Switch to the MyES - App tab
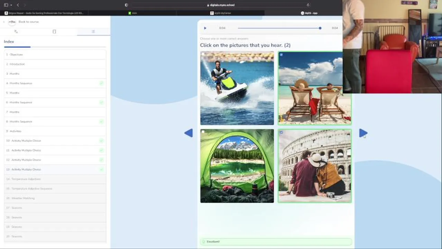Image resolution: width=442 pixels, height=249 pixels. pos(309,13)
